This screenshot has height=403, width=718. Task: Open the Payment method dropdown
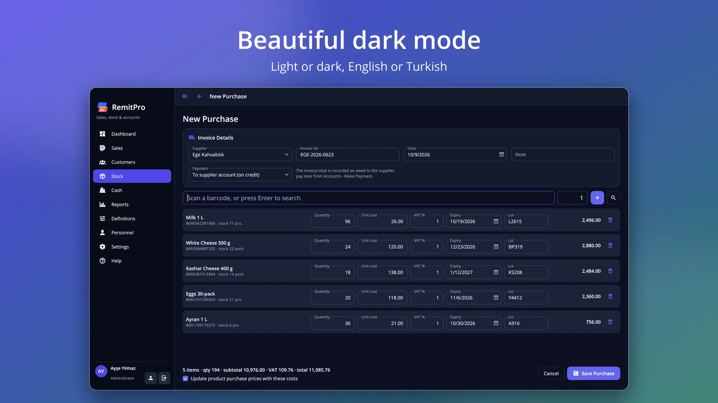pyautogui.click(x=240, y=175)
